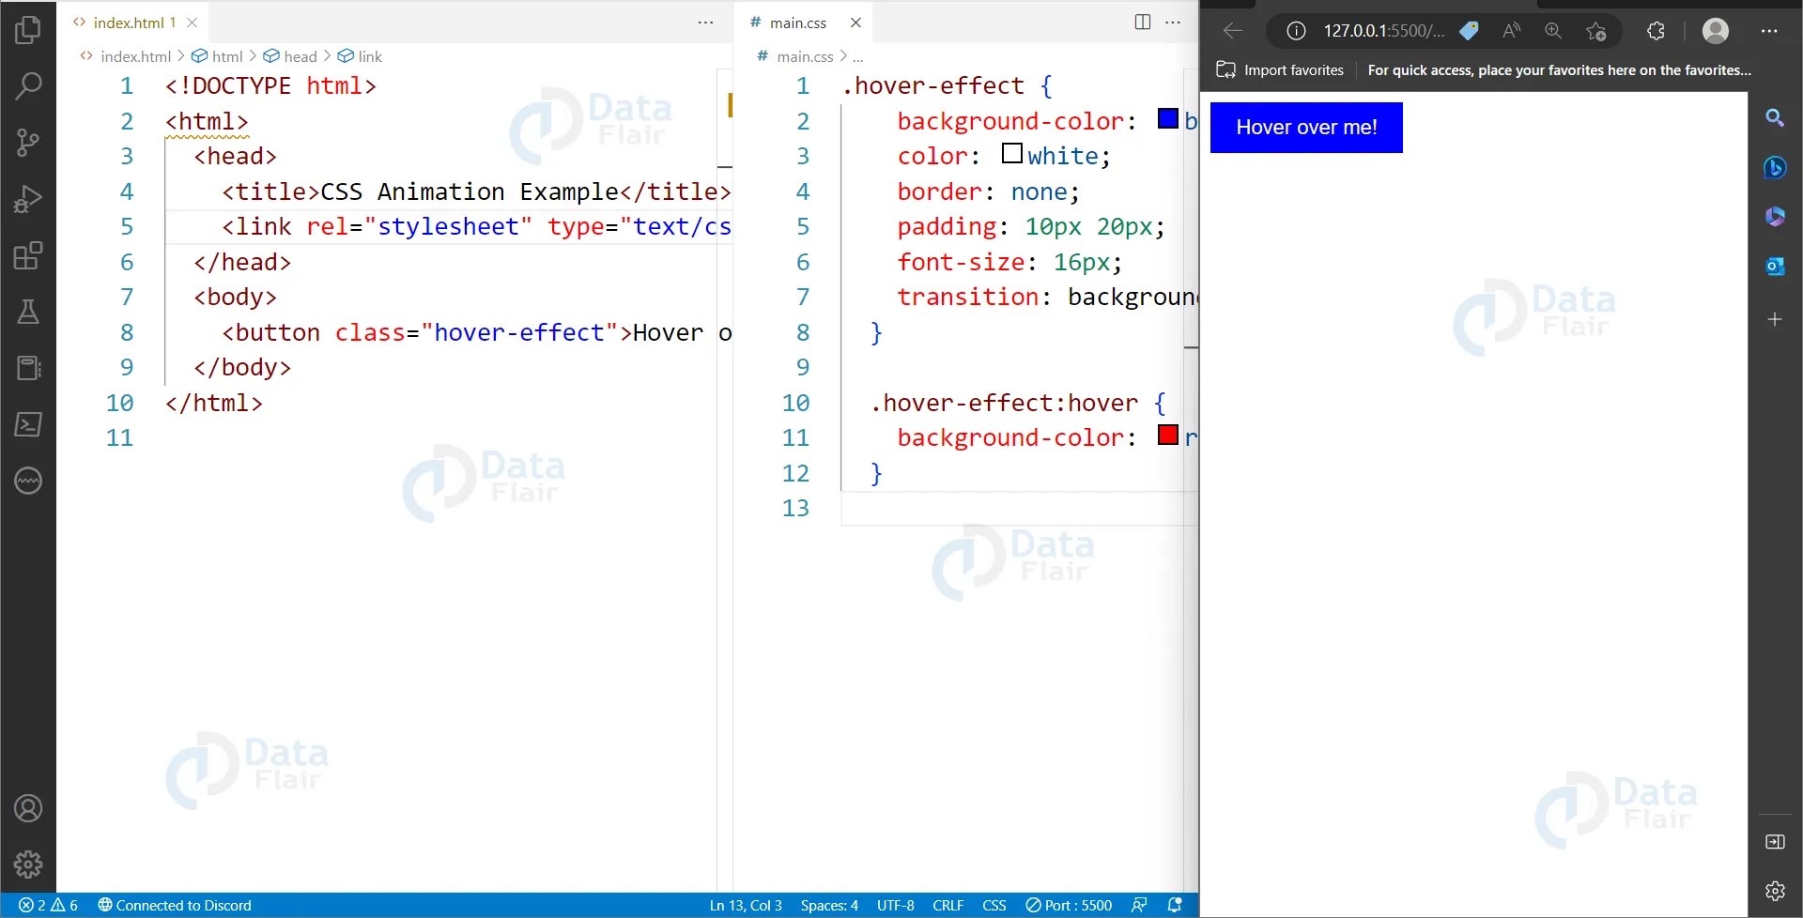Split the main.css editor to the side
The image size is (1803, 918).
1142,22
